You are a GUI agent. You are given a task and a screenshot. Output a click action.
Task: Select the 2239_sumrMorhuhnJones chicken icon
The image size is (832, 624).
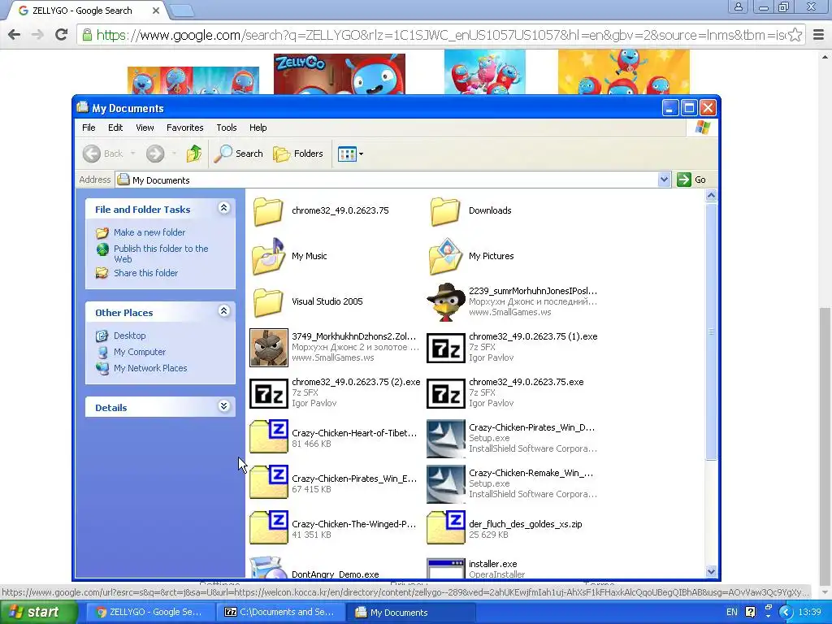(x=446, y=302)
